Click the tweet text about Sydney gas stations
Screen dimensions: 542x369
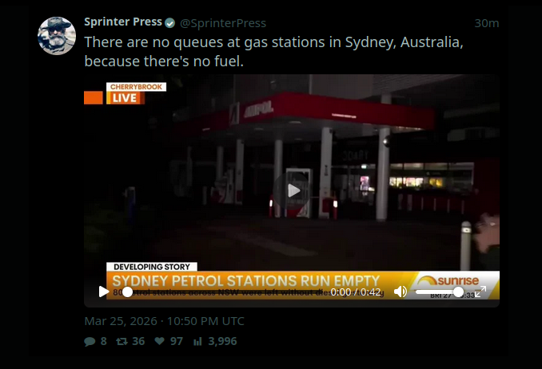pos(273,51)
